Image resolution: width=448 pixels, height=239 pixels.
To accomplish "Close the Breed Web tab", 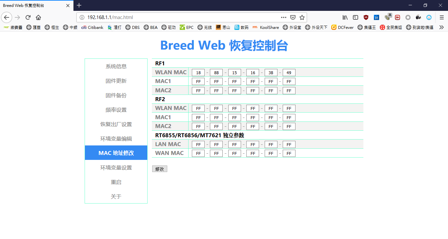I will tap(68, 6).
